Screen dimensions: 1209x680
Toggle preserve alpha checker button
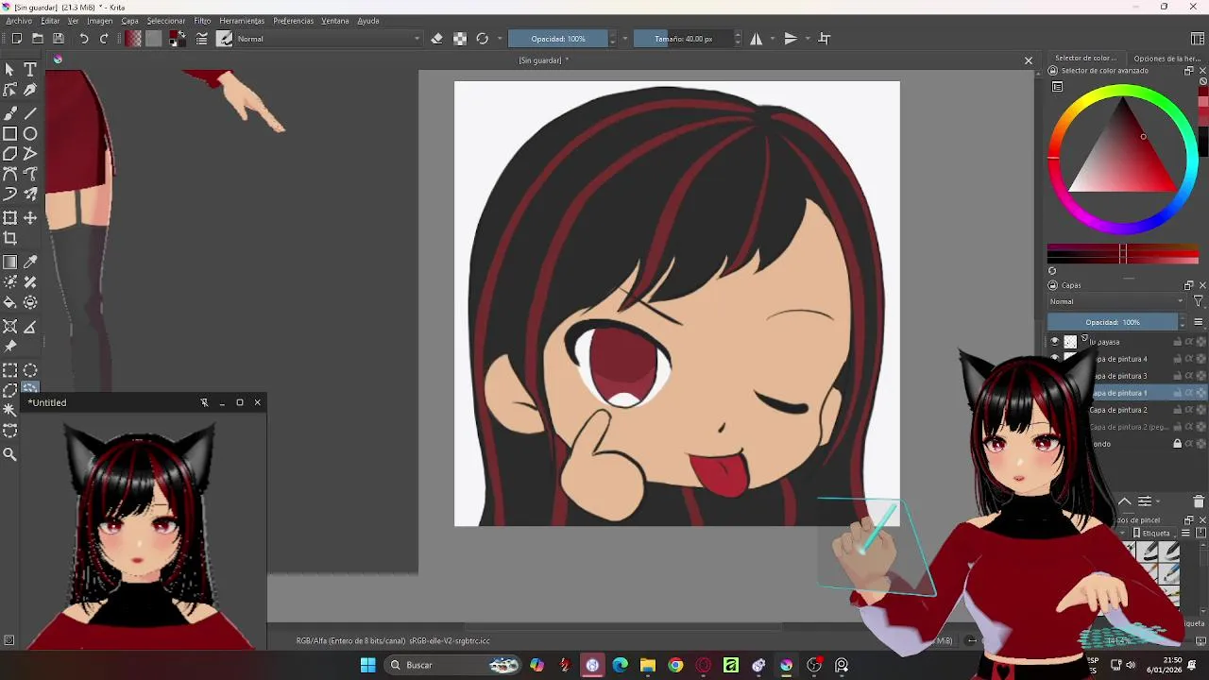point(460,39)
